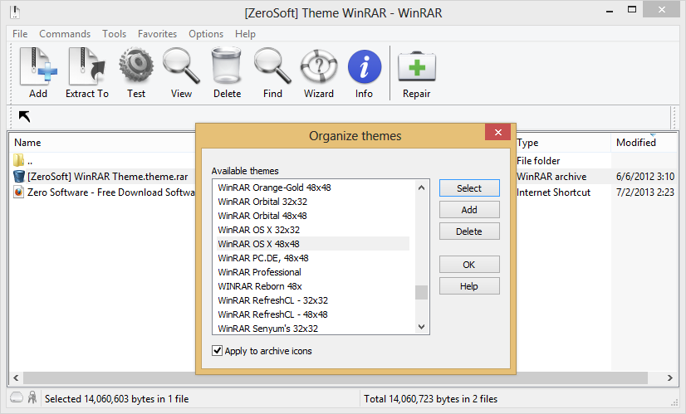The image size is (686, 414).
Task: Click the 'Internet Shortcut' type cell
Action: click(x=553, y=192)
